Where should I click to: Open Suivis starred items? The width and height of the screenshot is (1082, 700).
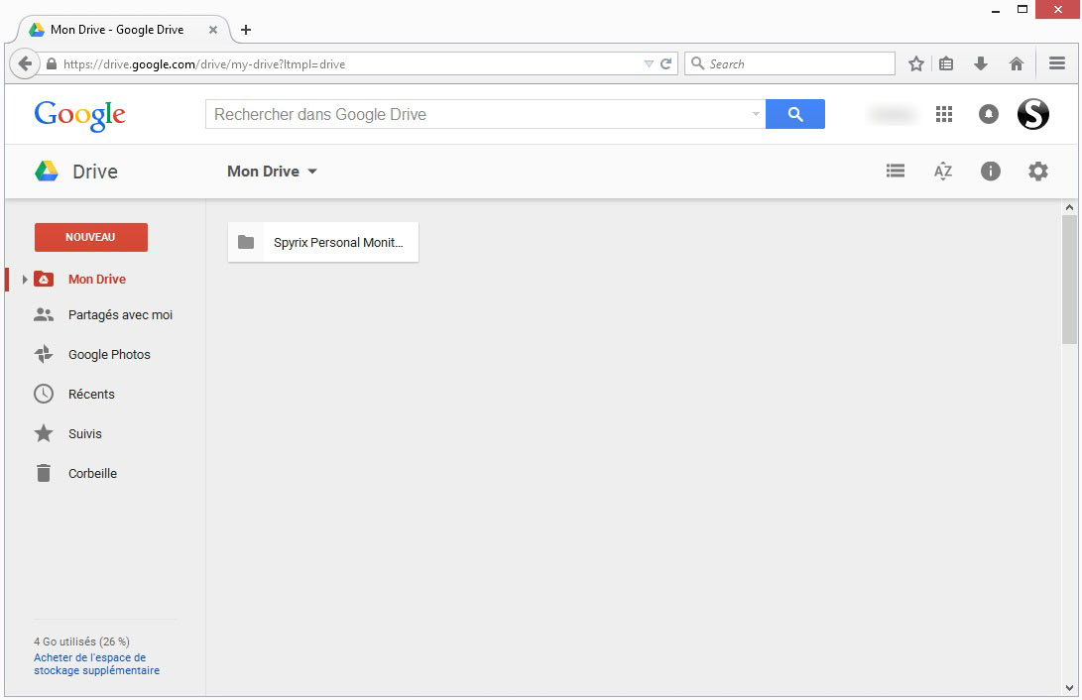click(x=85, y=434)
